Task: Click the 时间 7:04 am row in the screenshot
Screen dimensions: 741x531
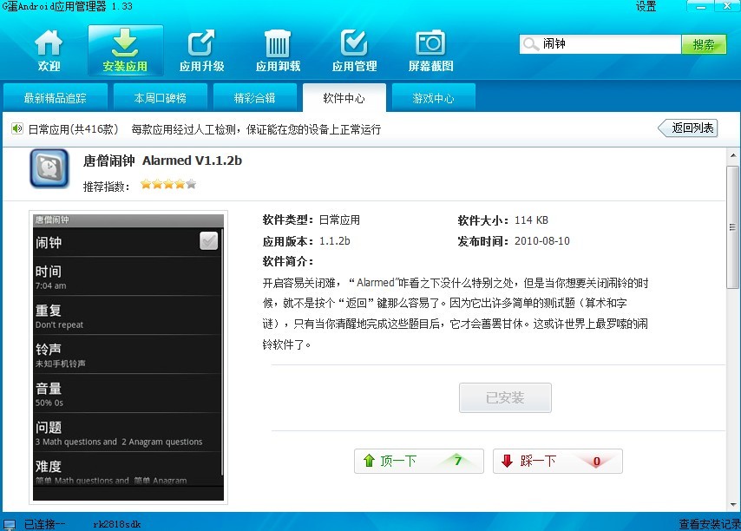Action: [x=128, y=277]
